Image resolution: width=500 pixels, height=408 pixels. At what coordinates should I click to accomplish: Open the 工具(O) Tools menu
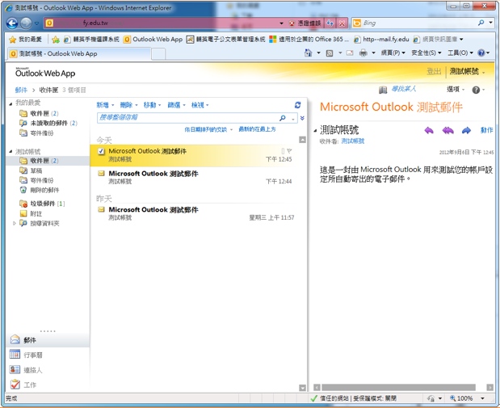(460, 53)
